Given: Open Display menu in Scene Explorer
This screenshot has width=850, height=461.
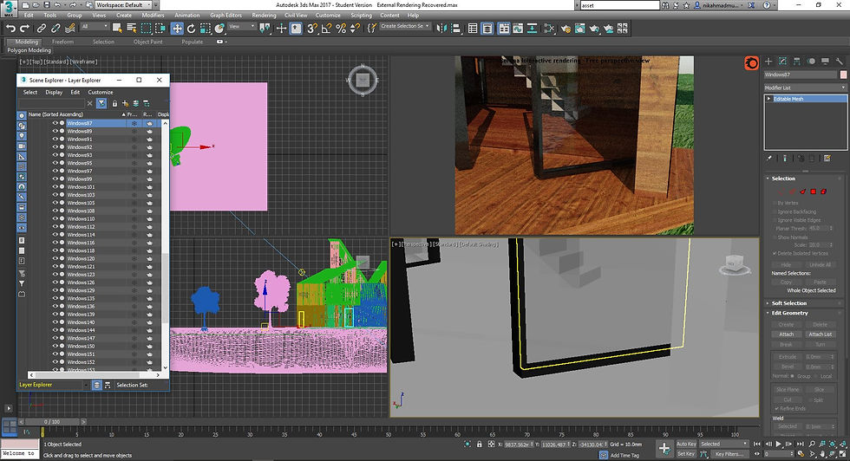Looking at the screenshot, I should [x=54, y=92].
